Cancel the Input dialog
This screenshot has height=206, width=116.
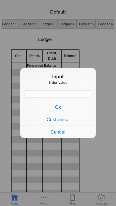pos(58,132)
